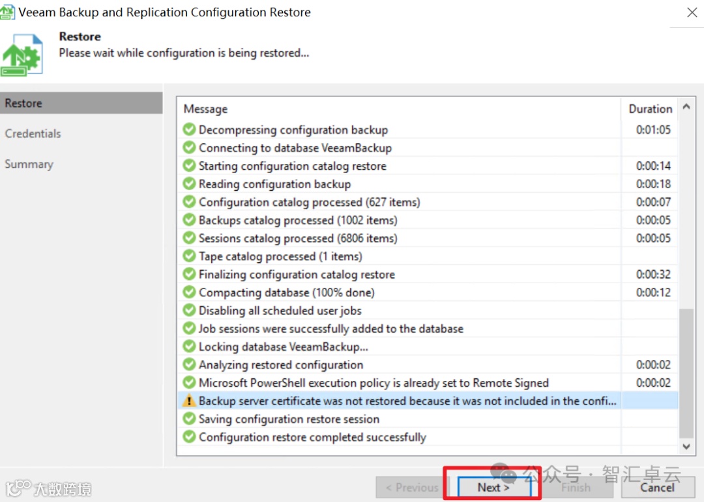The height and width of the screenshot is (502, 704).
Task: Select 'Backup server certificate was not restored' row
Action: [428, 400]
